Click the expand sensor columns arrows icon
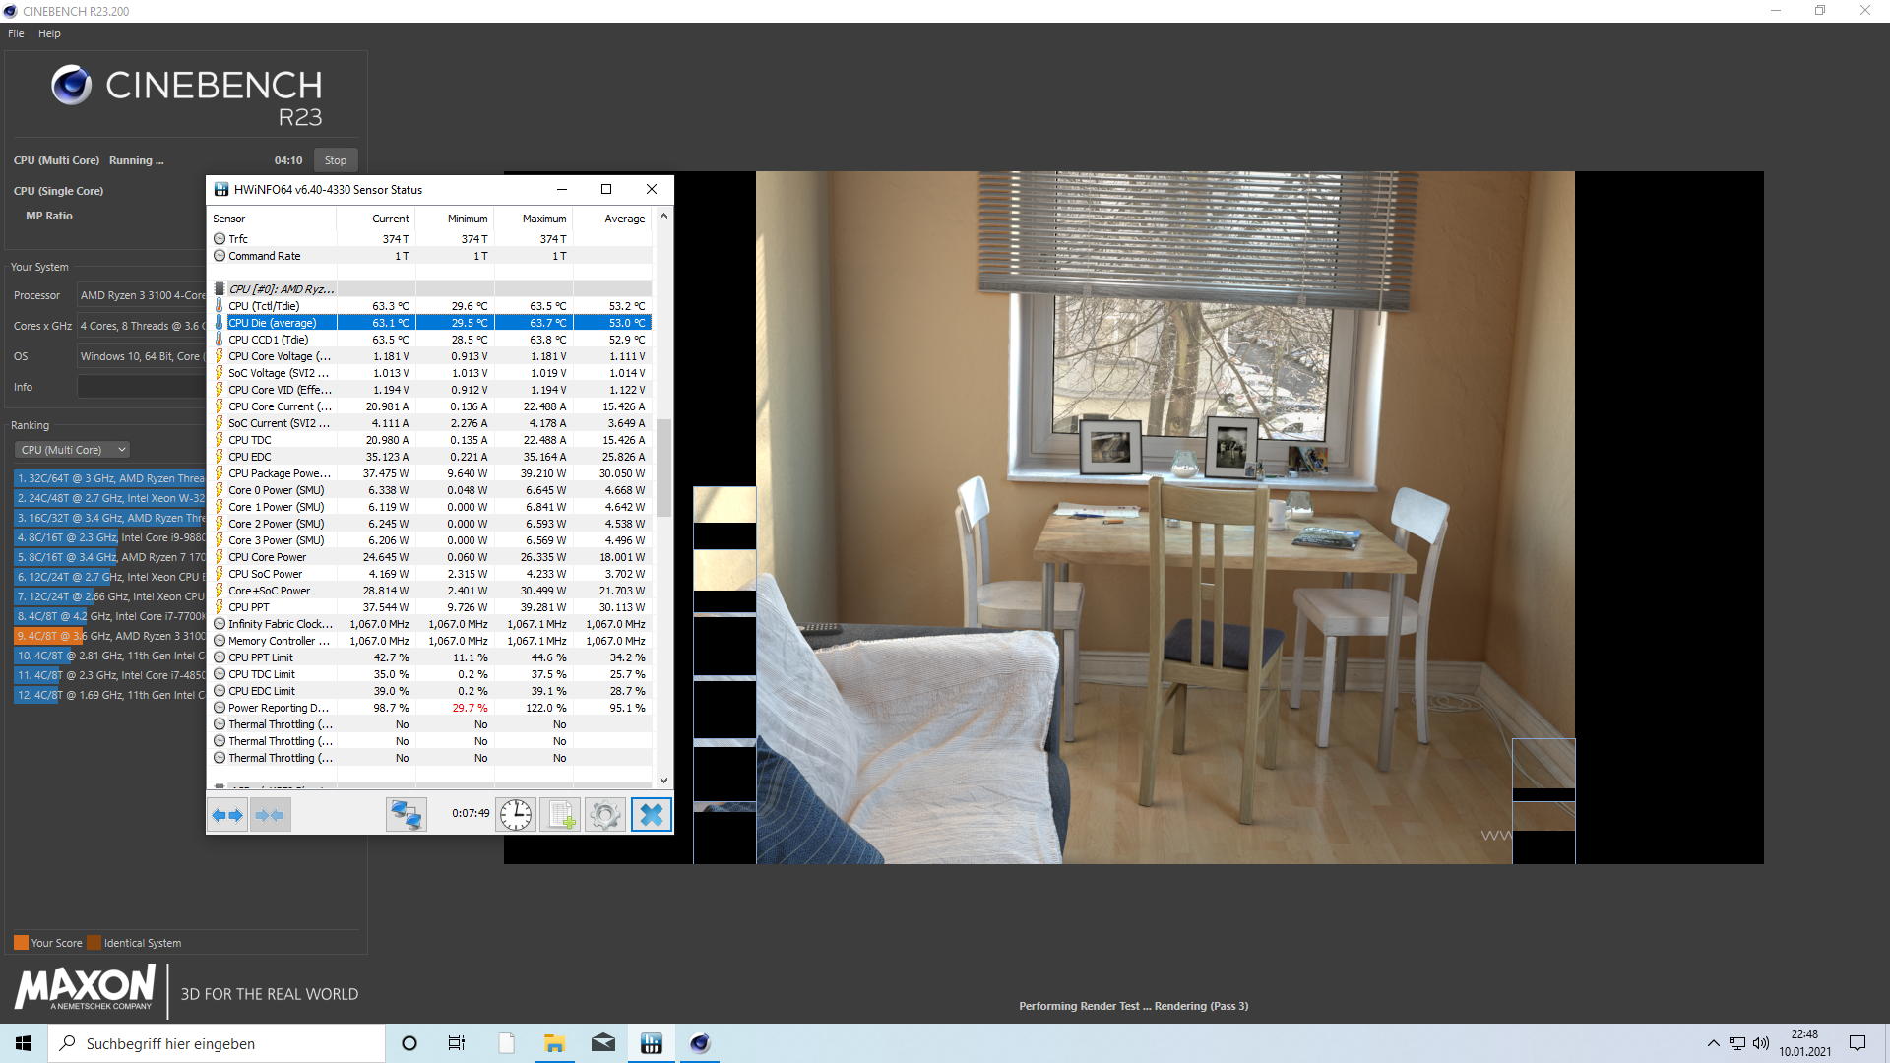Image resolution: width=1890 pixels, height=1063 pixels. click(x=227, y=815)
